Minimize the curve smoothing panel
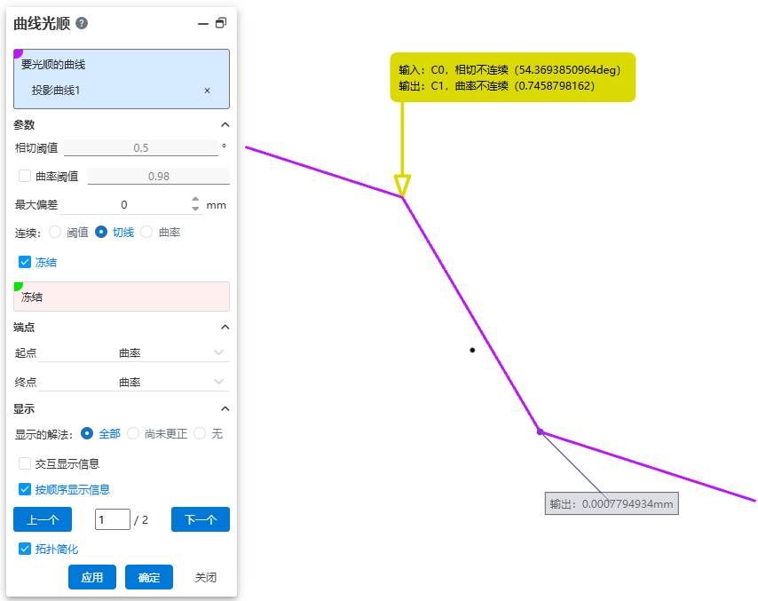The width and height of the screenshot is (758, 601). (202, 24)
